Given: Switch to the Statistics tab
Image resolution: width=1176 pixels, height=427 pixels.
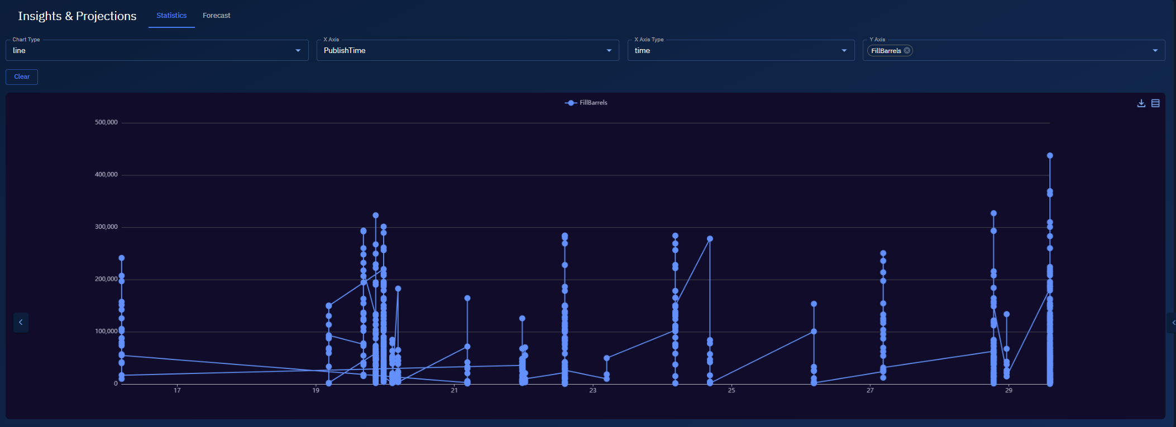Looking at the screenshot, I should pos(171,16).
